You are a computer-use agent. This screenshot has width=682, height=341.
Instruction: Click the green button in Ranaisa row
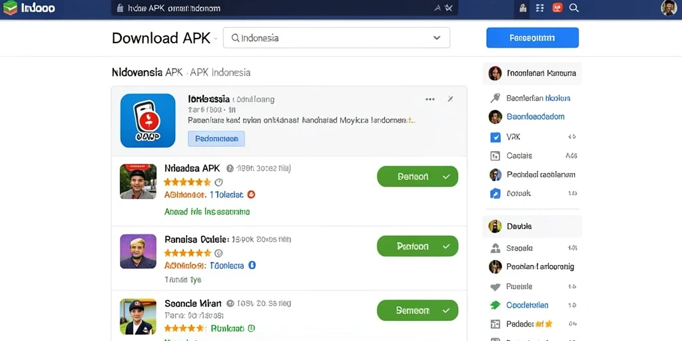tap(418, 246)
